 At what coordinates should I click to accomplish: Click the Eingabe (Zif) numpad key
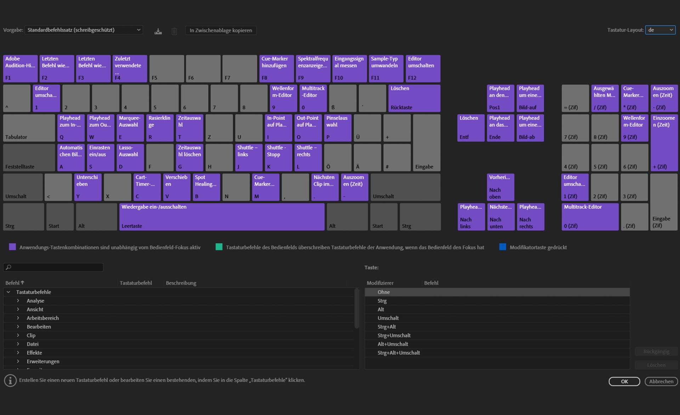[x=664, y=202]
